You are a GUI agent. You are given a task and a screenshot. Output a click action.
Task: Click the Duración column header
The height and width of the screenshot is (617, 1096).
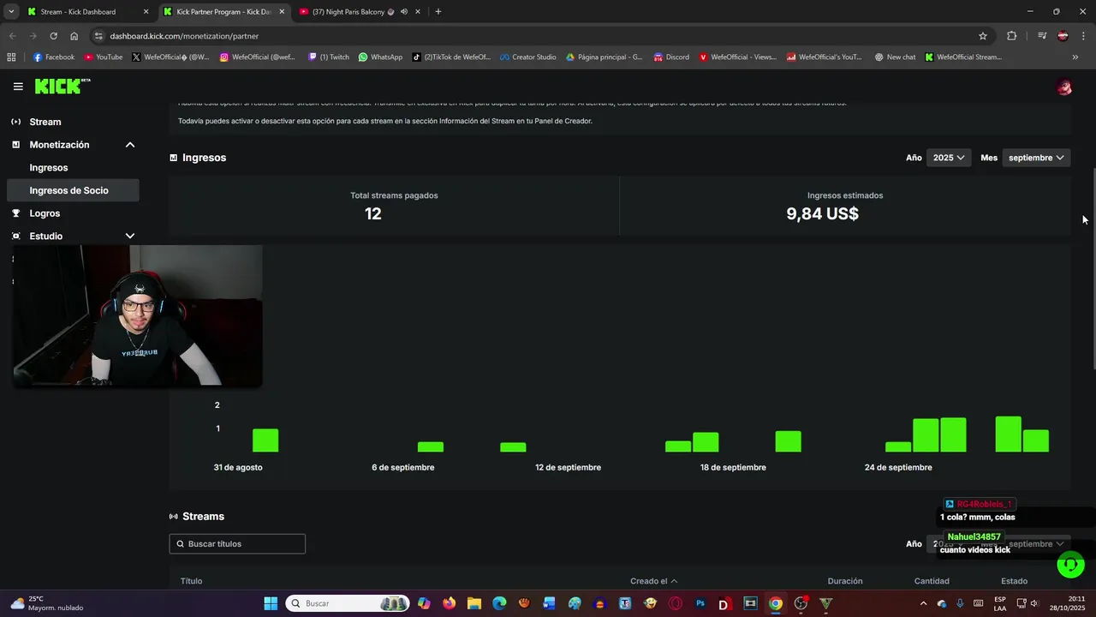(845, 581)
